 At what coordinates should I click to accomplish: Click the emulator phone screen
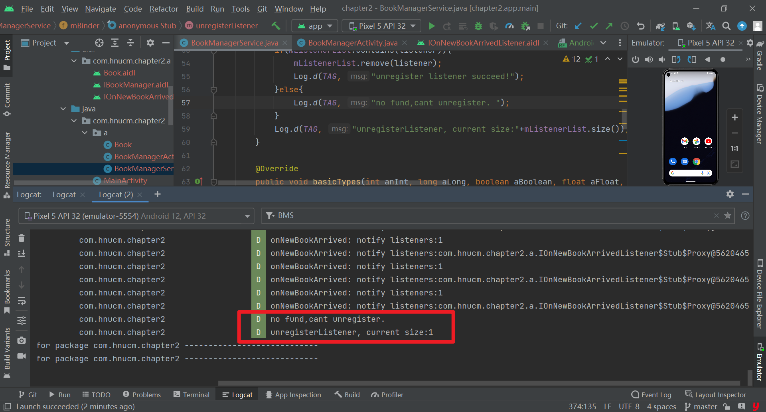[x=691, y=127]
